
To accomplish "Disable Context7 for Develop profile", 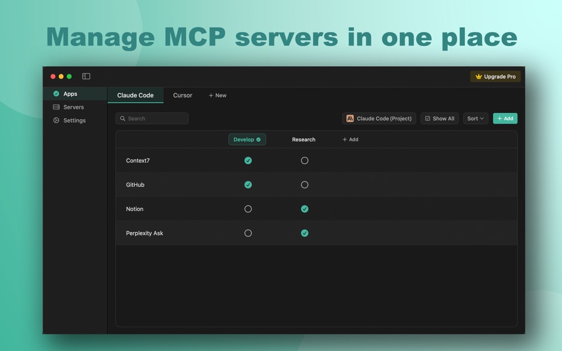I will click(x=248, y=161).
